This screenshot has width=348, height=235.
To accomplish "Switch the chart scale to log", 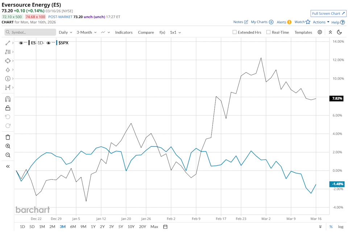I will (340, 227).
